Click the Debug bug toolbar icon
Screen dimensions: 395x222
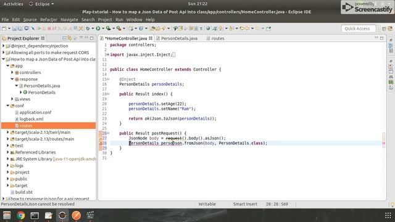[88, 28]
